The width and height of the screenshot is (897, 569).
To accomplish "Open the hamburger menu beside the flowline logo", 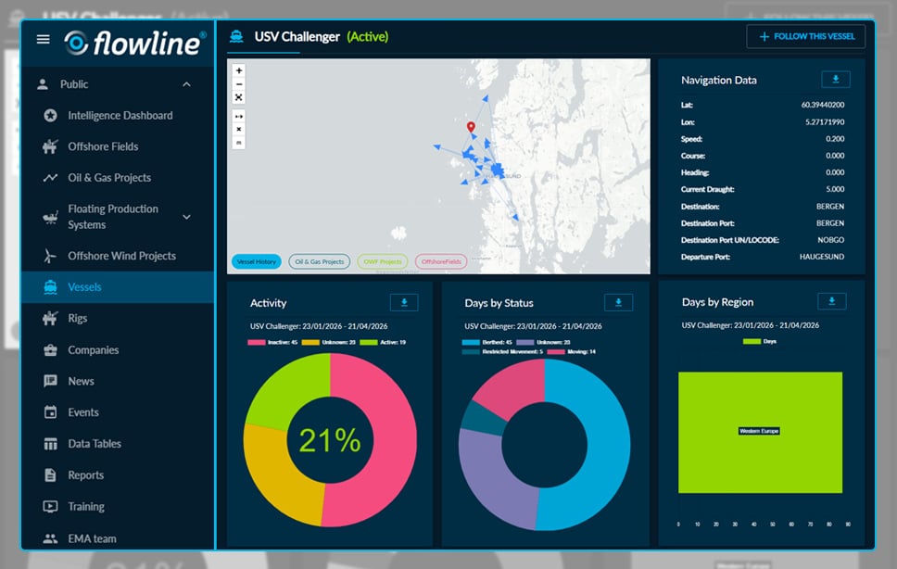I will pyautogui.click(x=42, y=39).
